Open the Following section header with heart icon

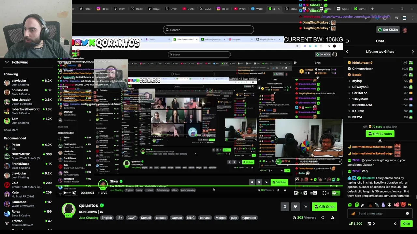tap(16, 62)
